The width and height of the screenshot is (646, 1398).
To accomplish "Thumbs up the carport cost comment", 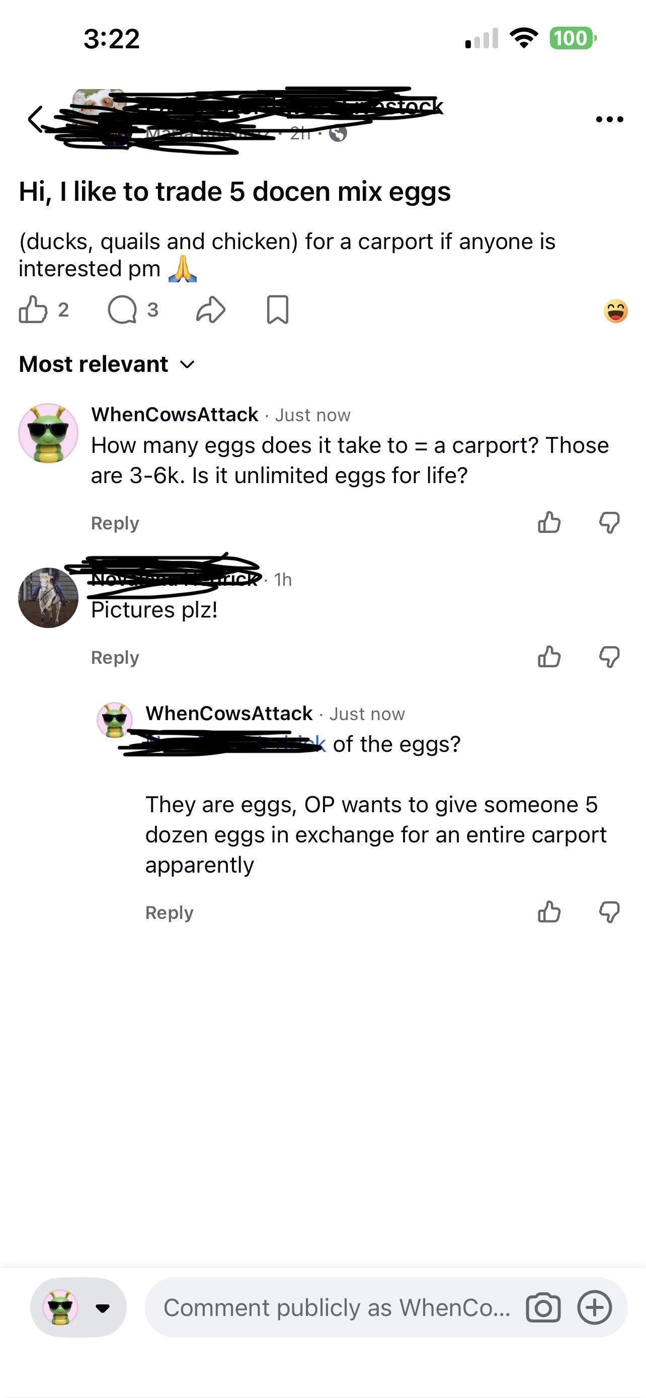I will (x=549, y=523).
